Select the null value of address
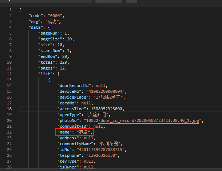This screenshot has height=171, width=222. [89, 138]
